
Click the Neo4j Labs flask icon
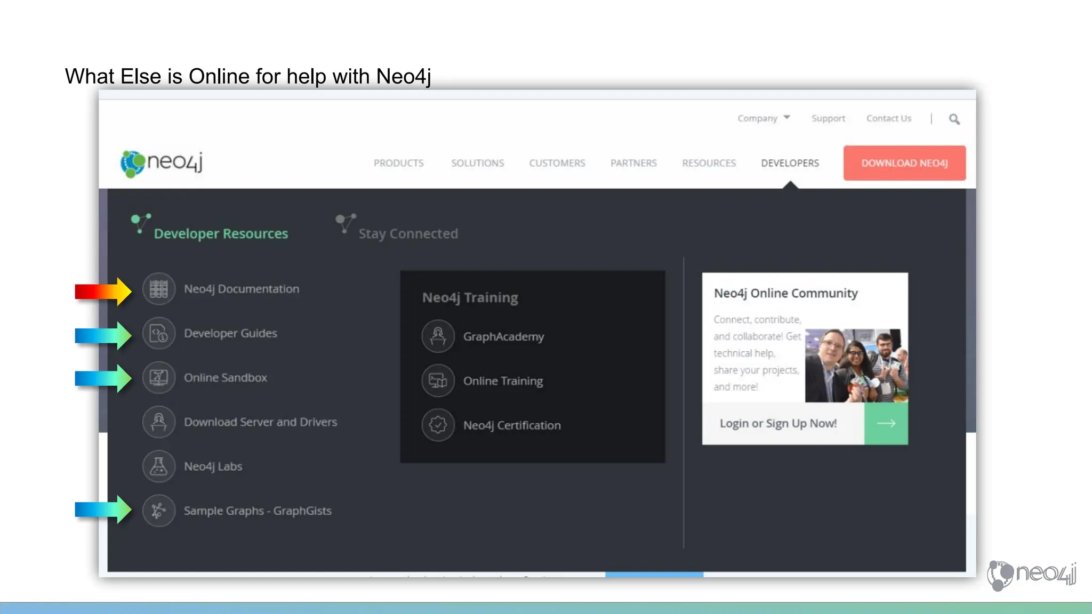(x=159, y=466)
